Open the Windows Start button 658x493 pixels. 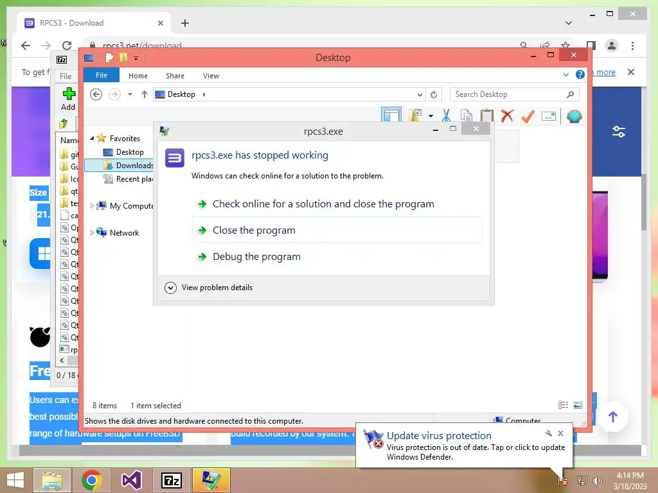15,480
